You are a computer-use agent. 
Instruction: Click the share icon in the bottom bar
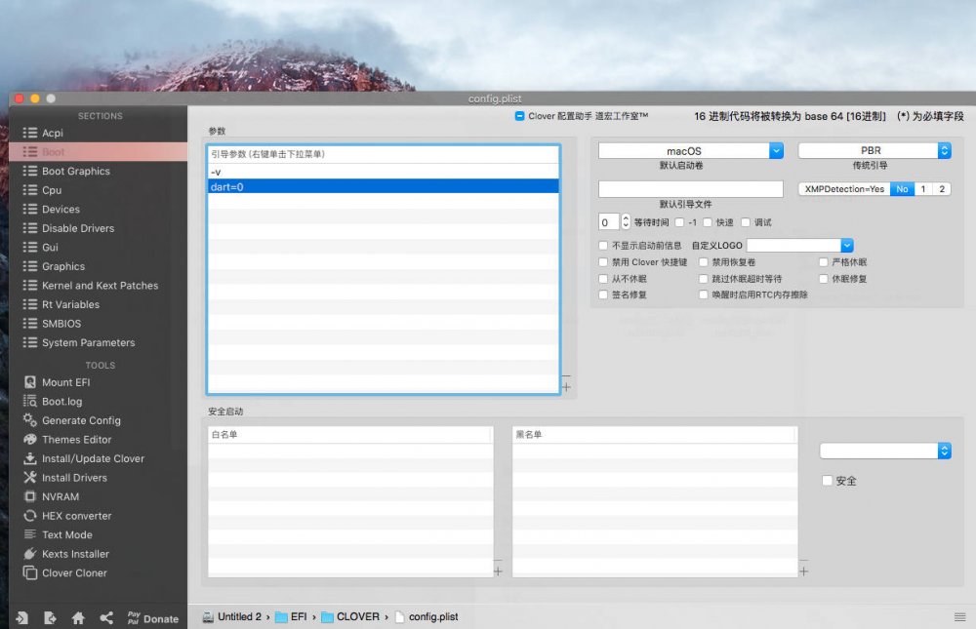pos(106,618)
